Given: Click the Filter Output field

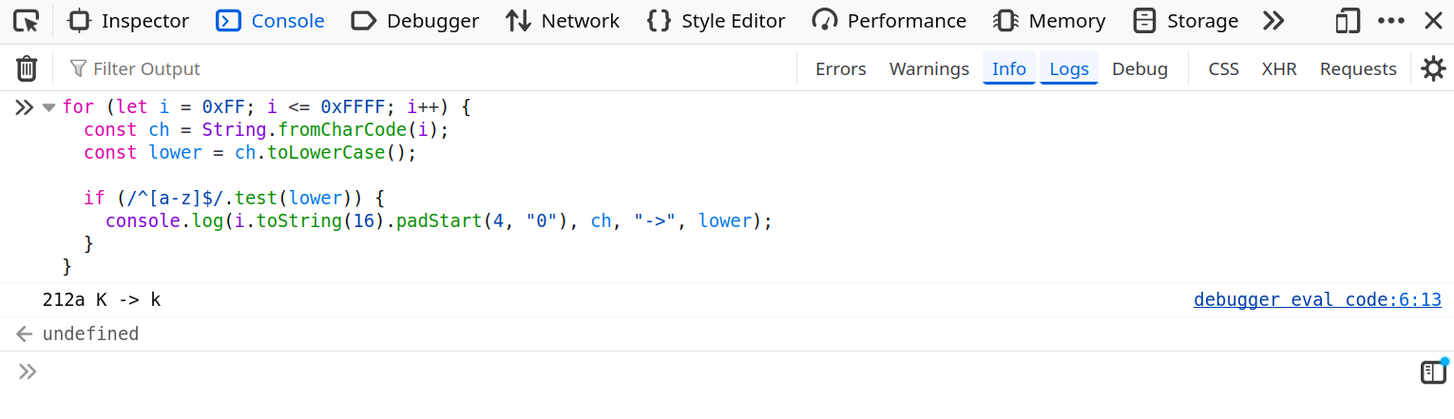Looking at the screenshot, I should 428,68.
